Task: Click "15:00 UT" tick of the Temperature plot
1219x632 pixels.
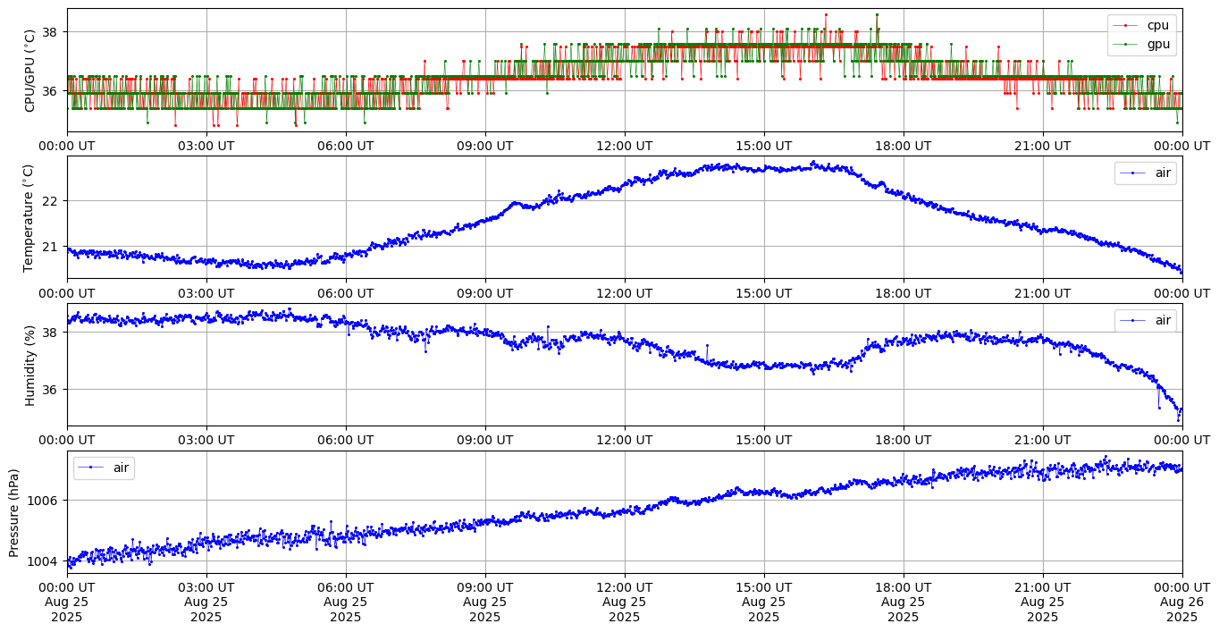Action: point(764,293)
